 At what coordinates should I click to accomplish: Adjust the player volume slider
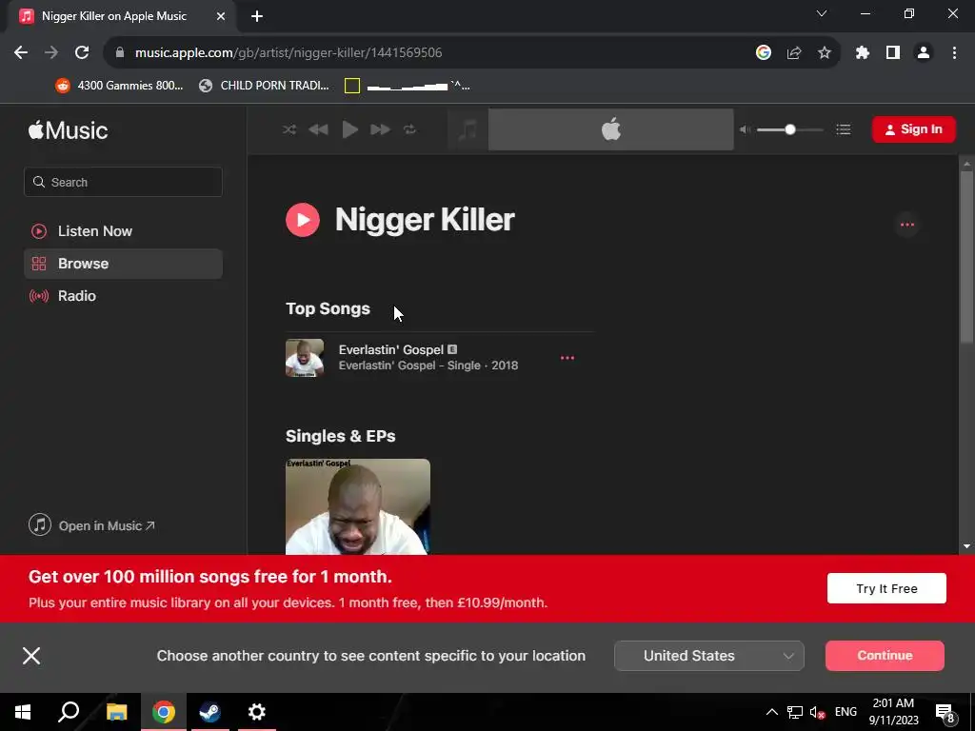coord(789,129)
